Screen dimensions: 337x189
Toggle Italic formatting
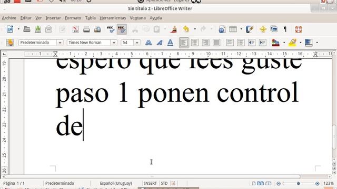159,43
